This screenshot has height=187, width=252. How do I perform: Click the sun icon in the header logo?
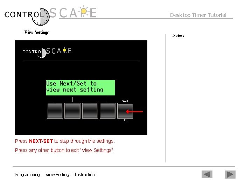pos(84,11)
